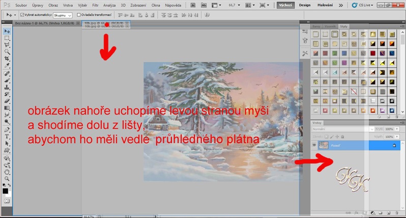Image resolution: width=406 pixels, height=218 pixels.
Task: Open the Úpravy menu
Action: [38, 5]
